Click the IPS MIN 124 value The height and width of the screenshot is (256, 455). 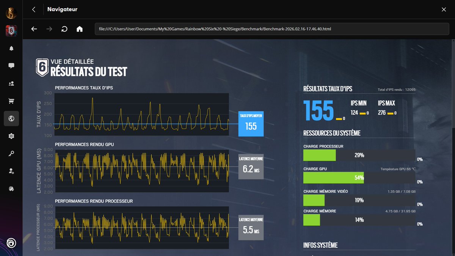(x=355, y=113)
